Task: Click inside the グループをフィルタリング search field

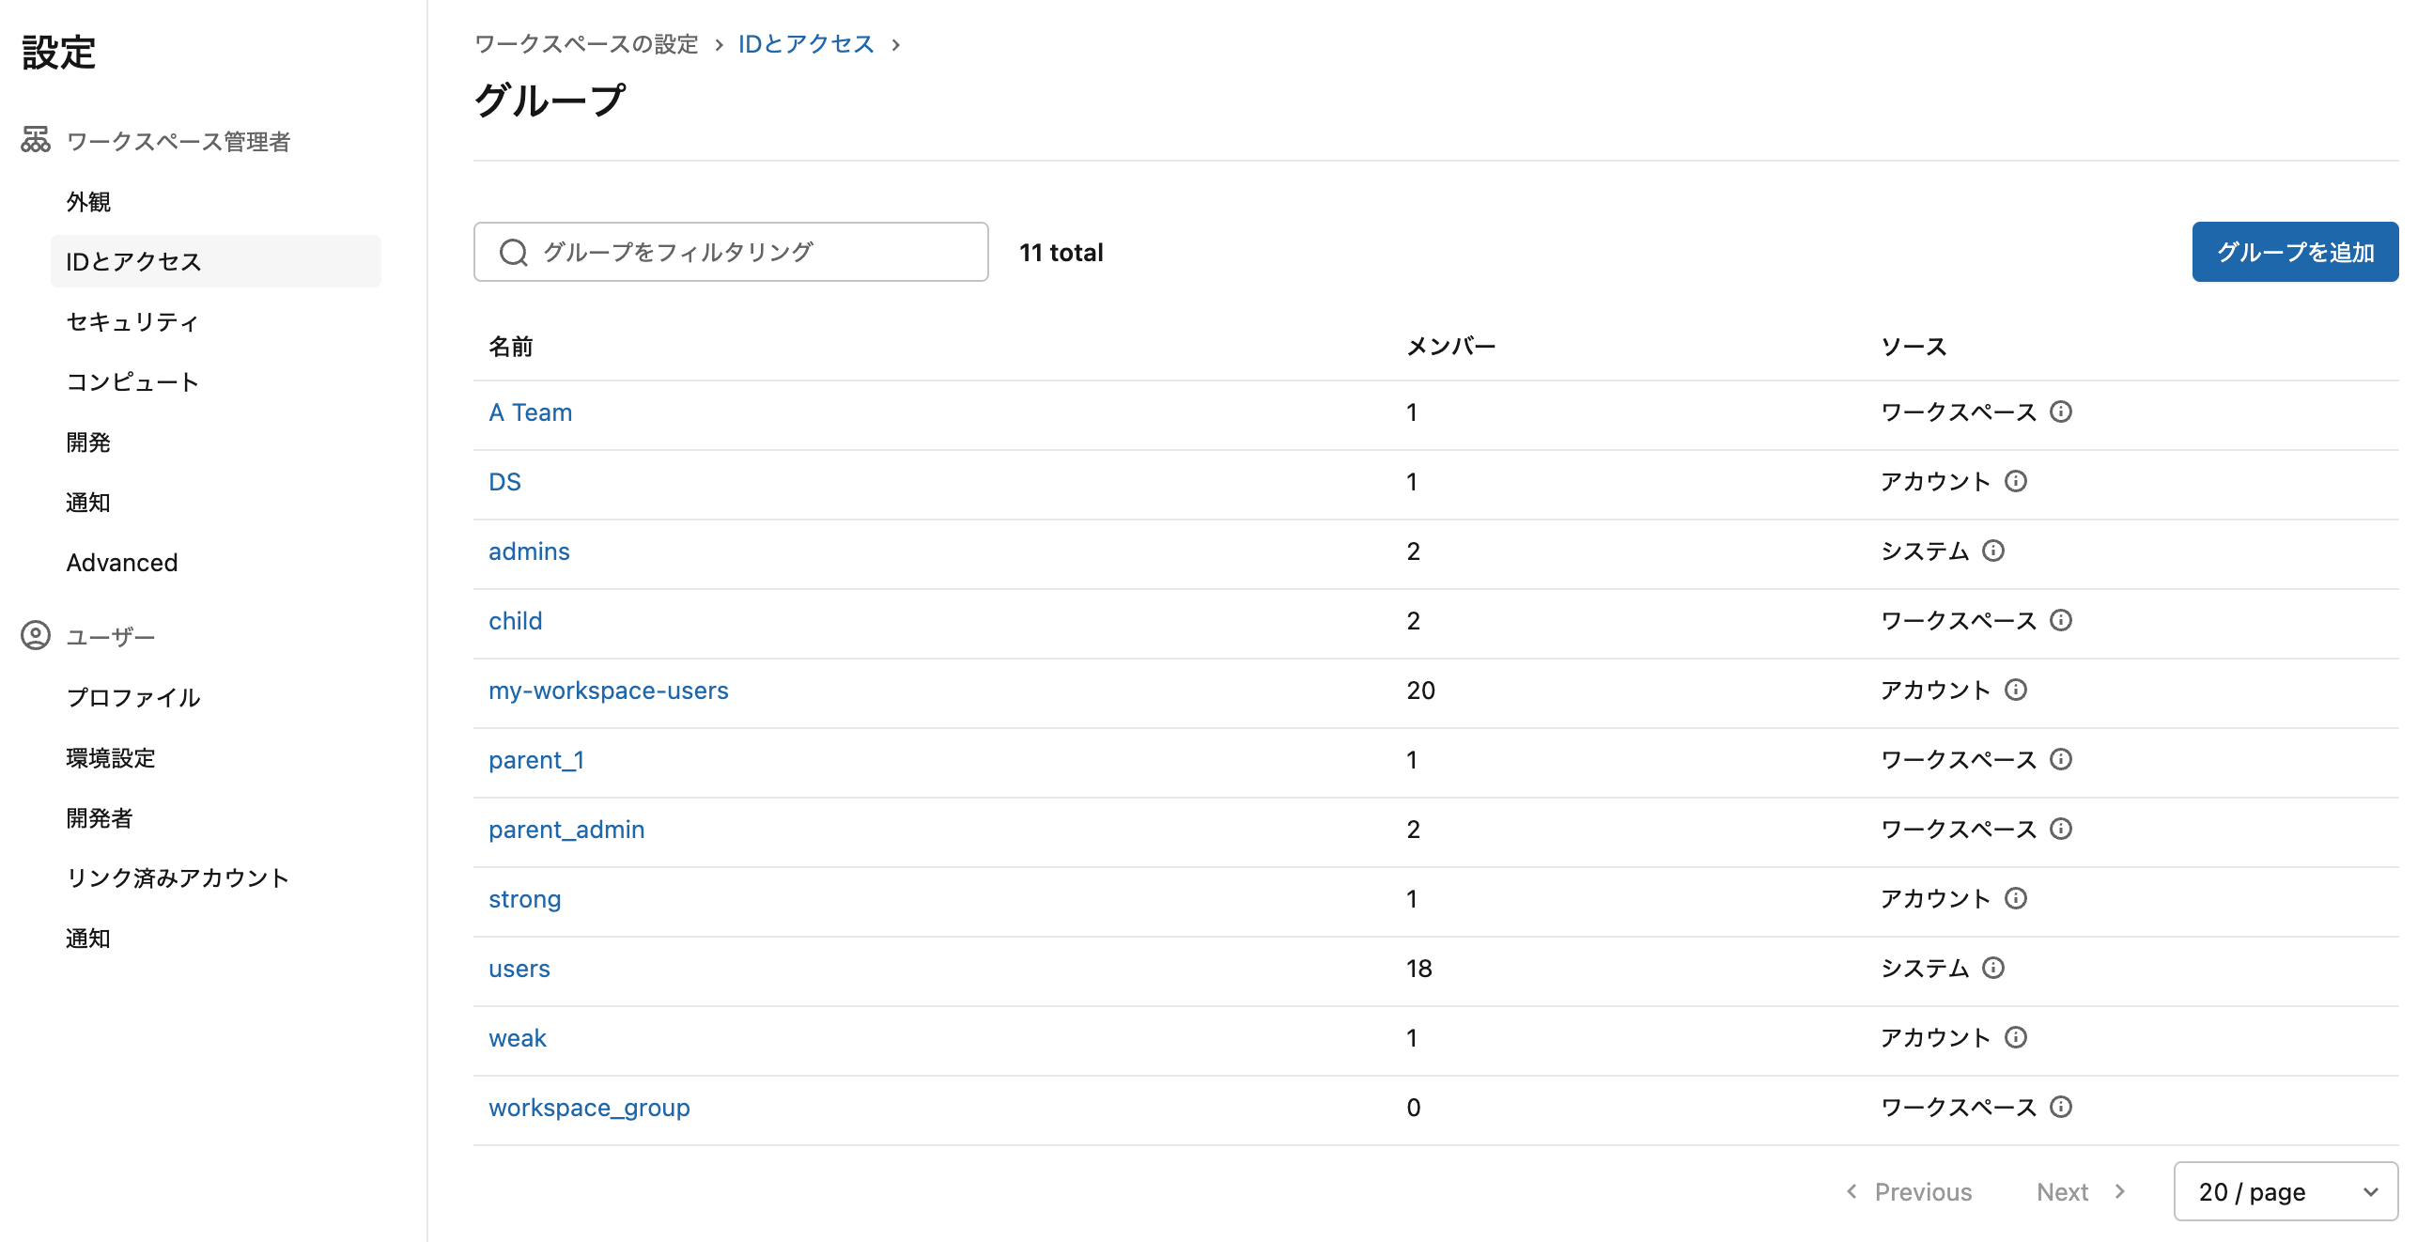Action: click(x=732, y=251)
